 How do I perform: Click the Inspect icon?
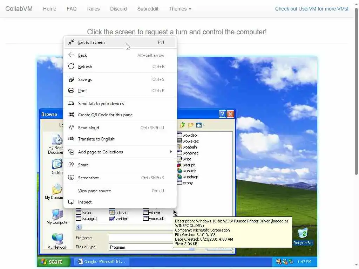point(71,202)
